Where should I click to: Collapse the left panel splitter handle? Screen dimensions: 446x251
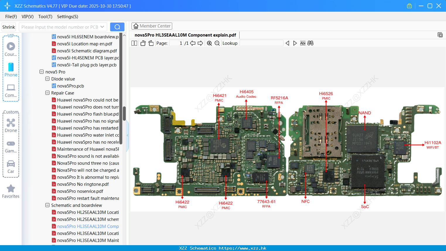coord(127,135)
